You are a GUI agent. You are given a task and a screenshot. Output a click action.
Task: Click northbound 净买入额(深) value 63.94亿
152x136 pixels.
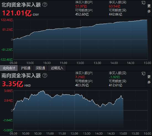(115, 6)
